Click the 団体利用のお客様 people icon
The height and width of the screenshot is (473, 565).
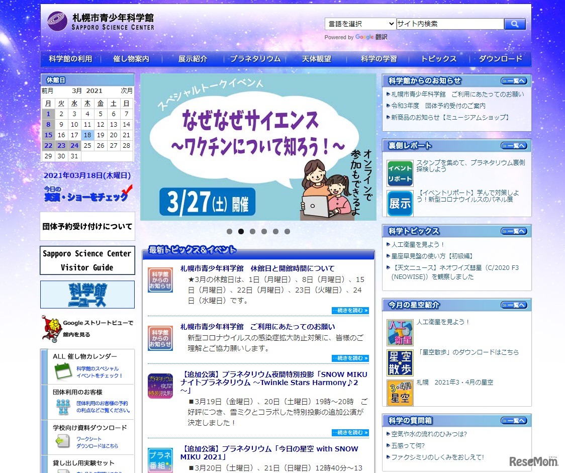(x=63, y=407)
